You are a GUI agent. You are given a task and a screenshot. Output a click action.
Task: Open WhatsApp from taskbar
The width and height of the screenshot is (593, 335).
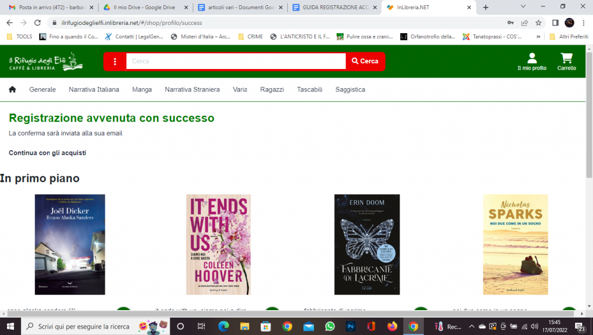(x=330, y=326)
